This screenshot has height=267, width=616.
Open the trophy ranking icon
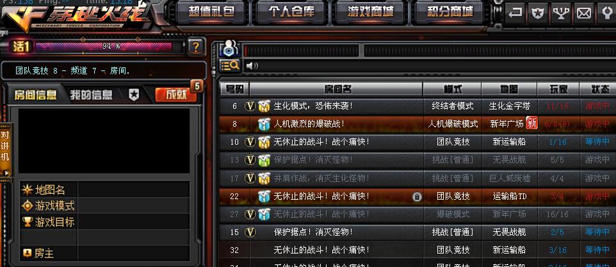tap(561, 13)
